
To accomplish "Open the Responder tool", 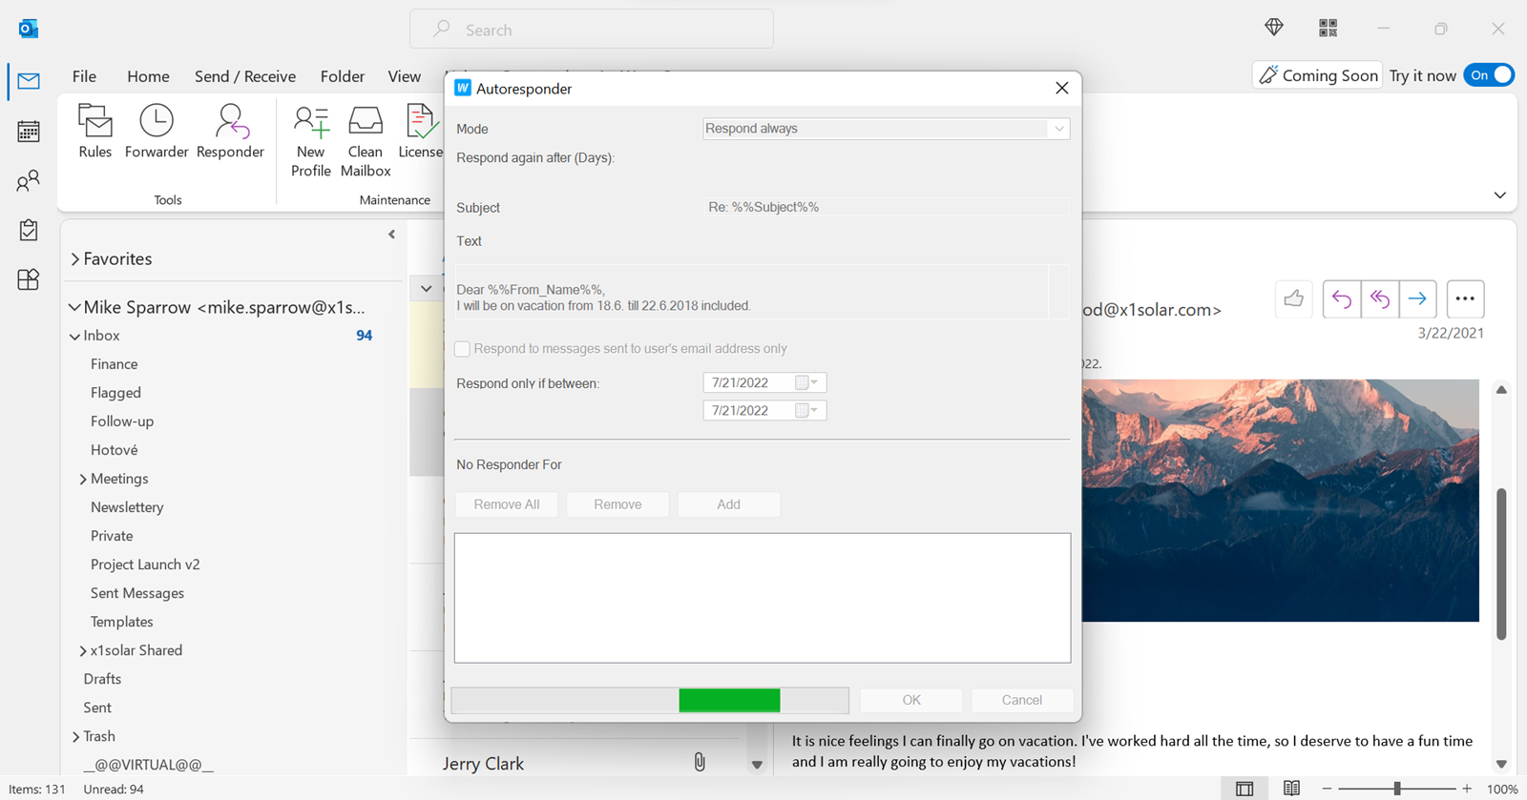I will coord(230,132).
